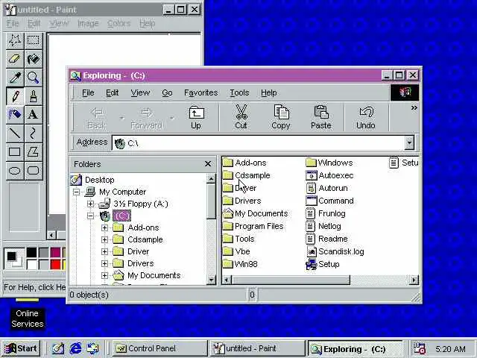477x358 pixels.
Task: Expand the Add-ons folder in tree
Action: coord(104,227)
